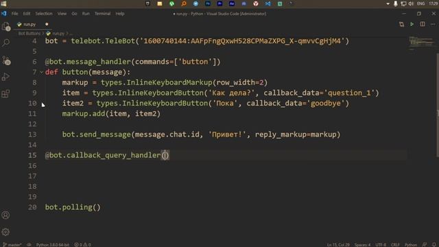Close run.py tab via unsaved dot
This screenshot has height=247, width=439.
(47, 25)
